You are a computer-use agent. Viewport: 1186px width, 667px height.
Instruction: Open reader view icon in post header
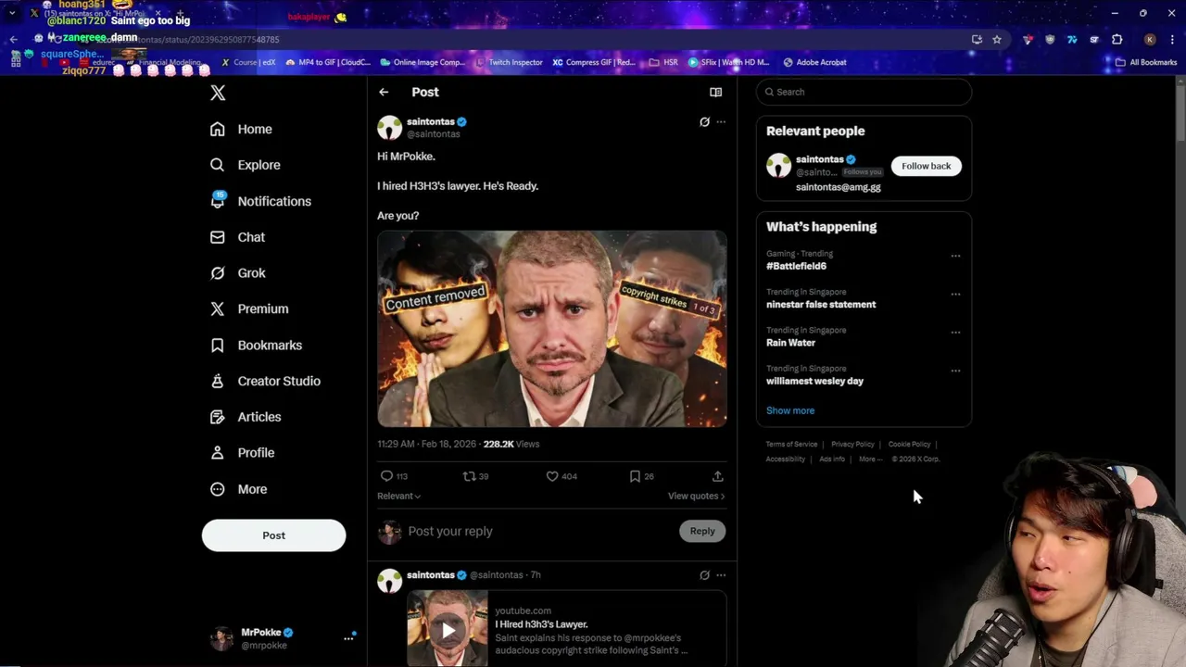pyautogui.click(x=715, y=92)
